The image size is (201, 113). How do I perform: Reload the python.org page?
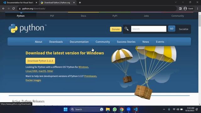14,8
